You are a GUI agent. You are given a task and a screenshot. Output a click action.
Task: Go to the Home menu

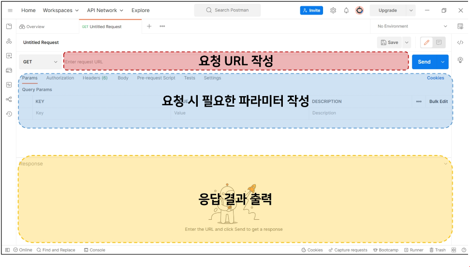[x=29, y=11]
